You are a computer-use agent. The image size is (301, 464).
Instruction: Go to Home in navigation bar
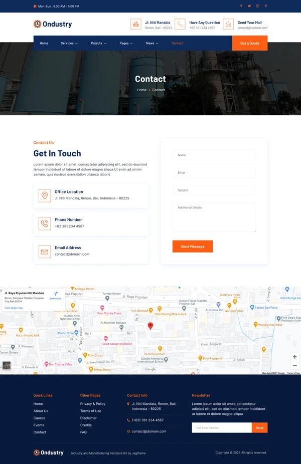coord(44,43)
